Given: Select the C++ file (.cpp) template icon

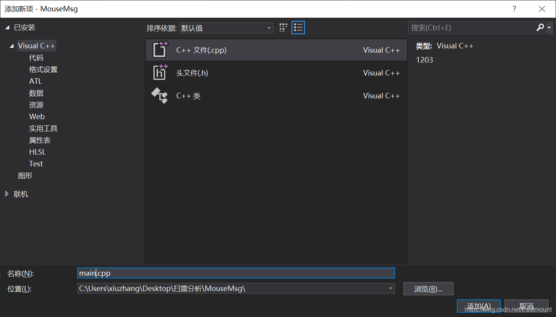Looking at the screenshot, I should tap(160, 50).
